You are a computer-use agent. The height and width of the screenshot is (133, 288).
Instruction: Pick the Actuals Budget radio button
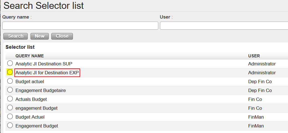tap(10, 99)
